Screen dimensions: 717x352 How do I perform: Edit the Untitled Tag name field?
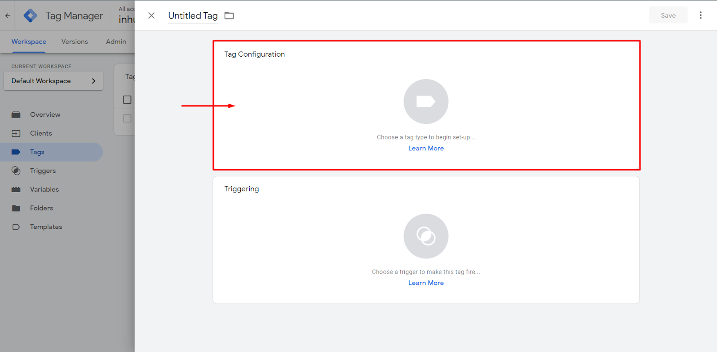[x=193, y=16]
